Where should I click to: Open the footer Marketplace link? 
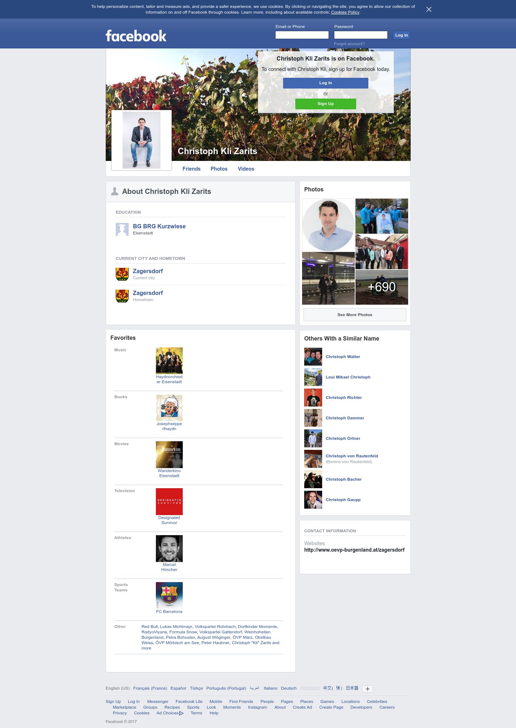coord(124,707)
